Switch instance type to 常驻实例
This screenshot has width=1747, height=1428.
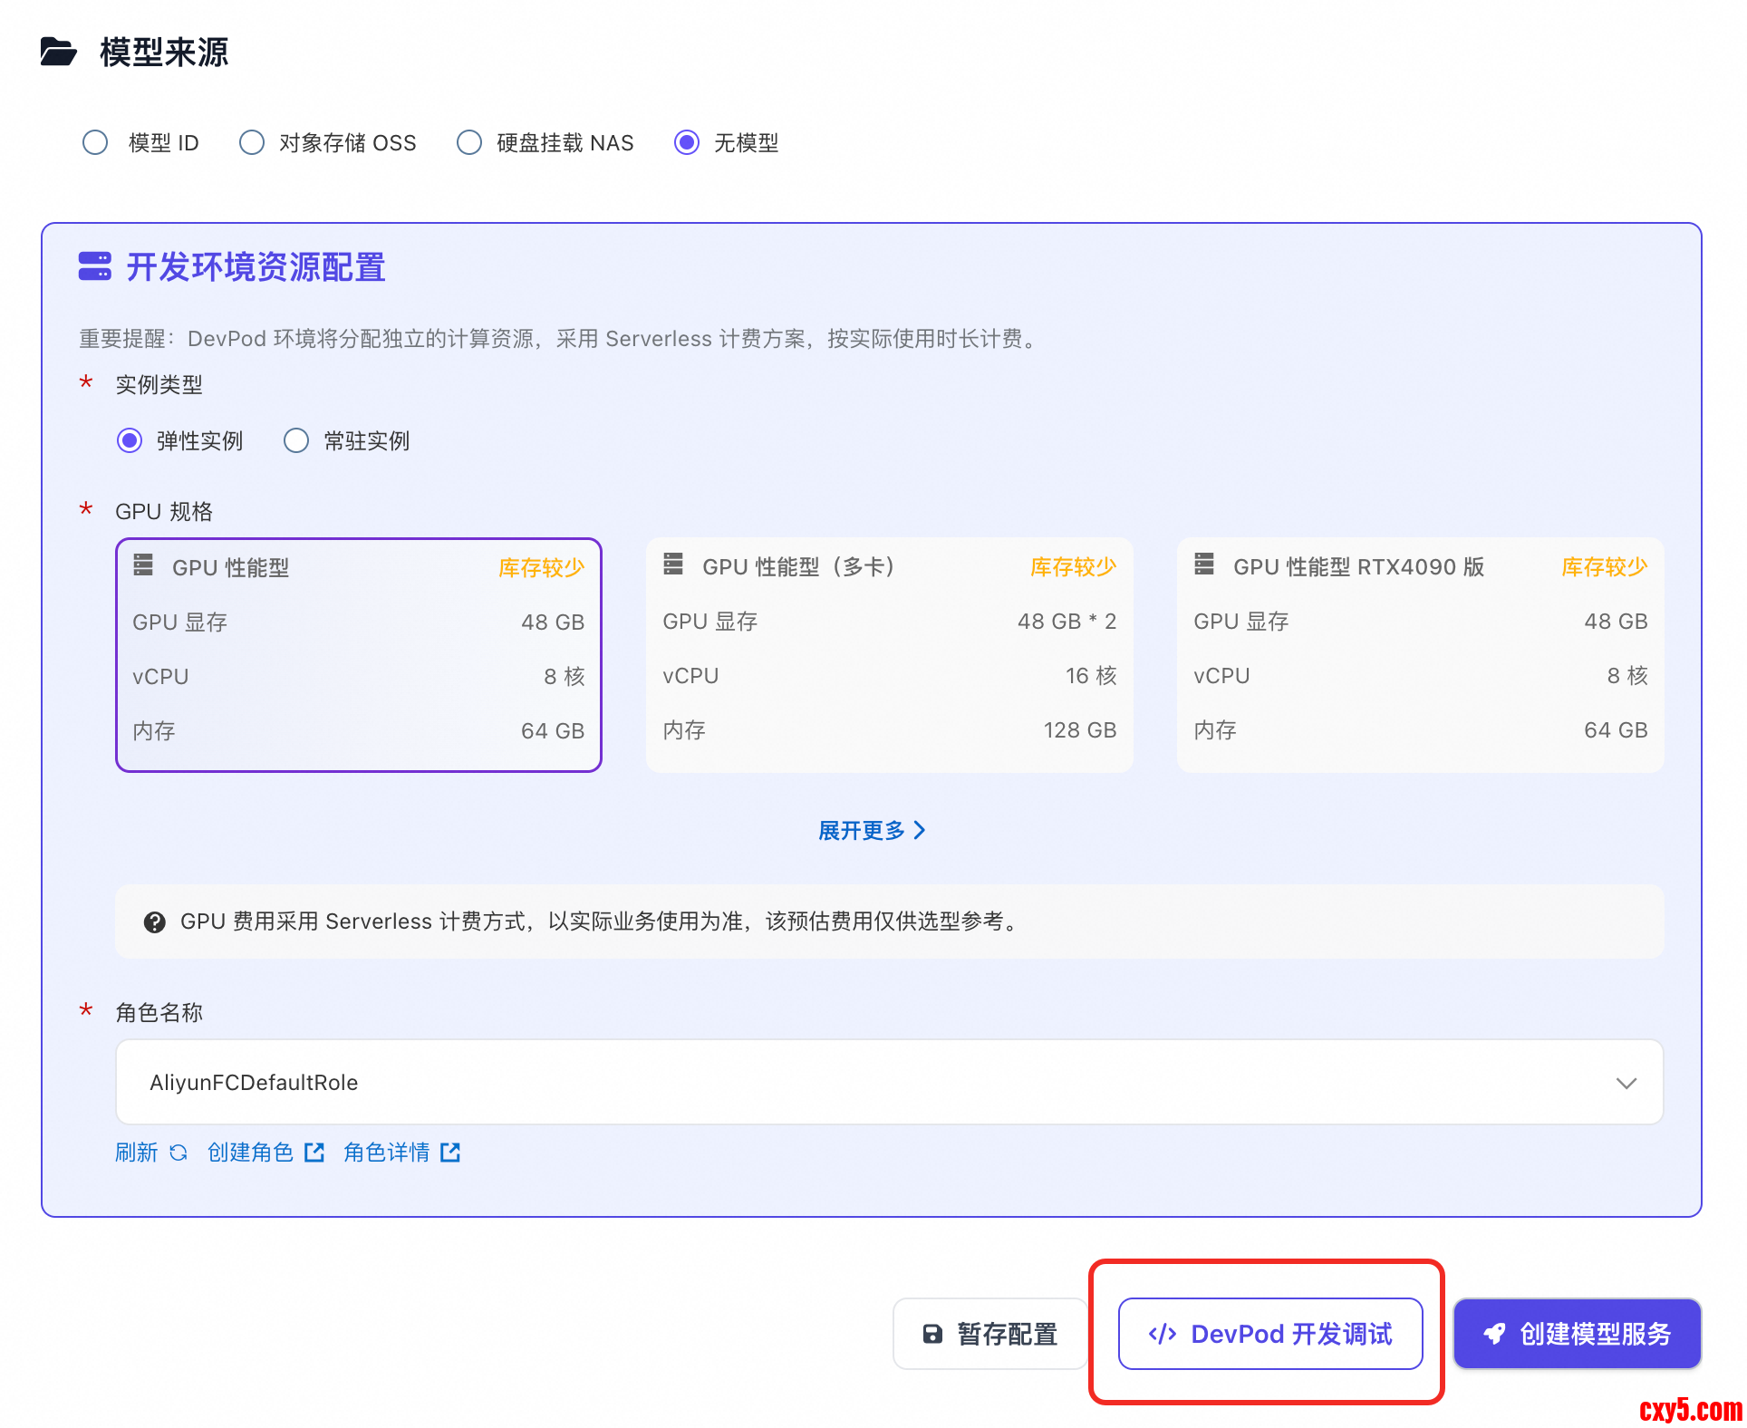tap(296, 441)
